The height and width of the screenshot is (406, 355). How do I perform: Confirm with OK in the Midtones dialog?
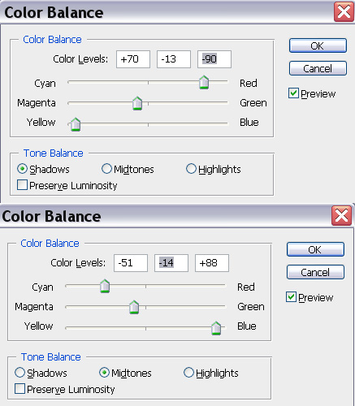click(x=315, y=249)
